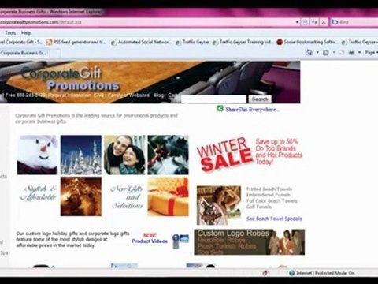Click the beach towel model image
The image size is (378, 284).
(x=219, y=205)
